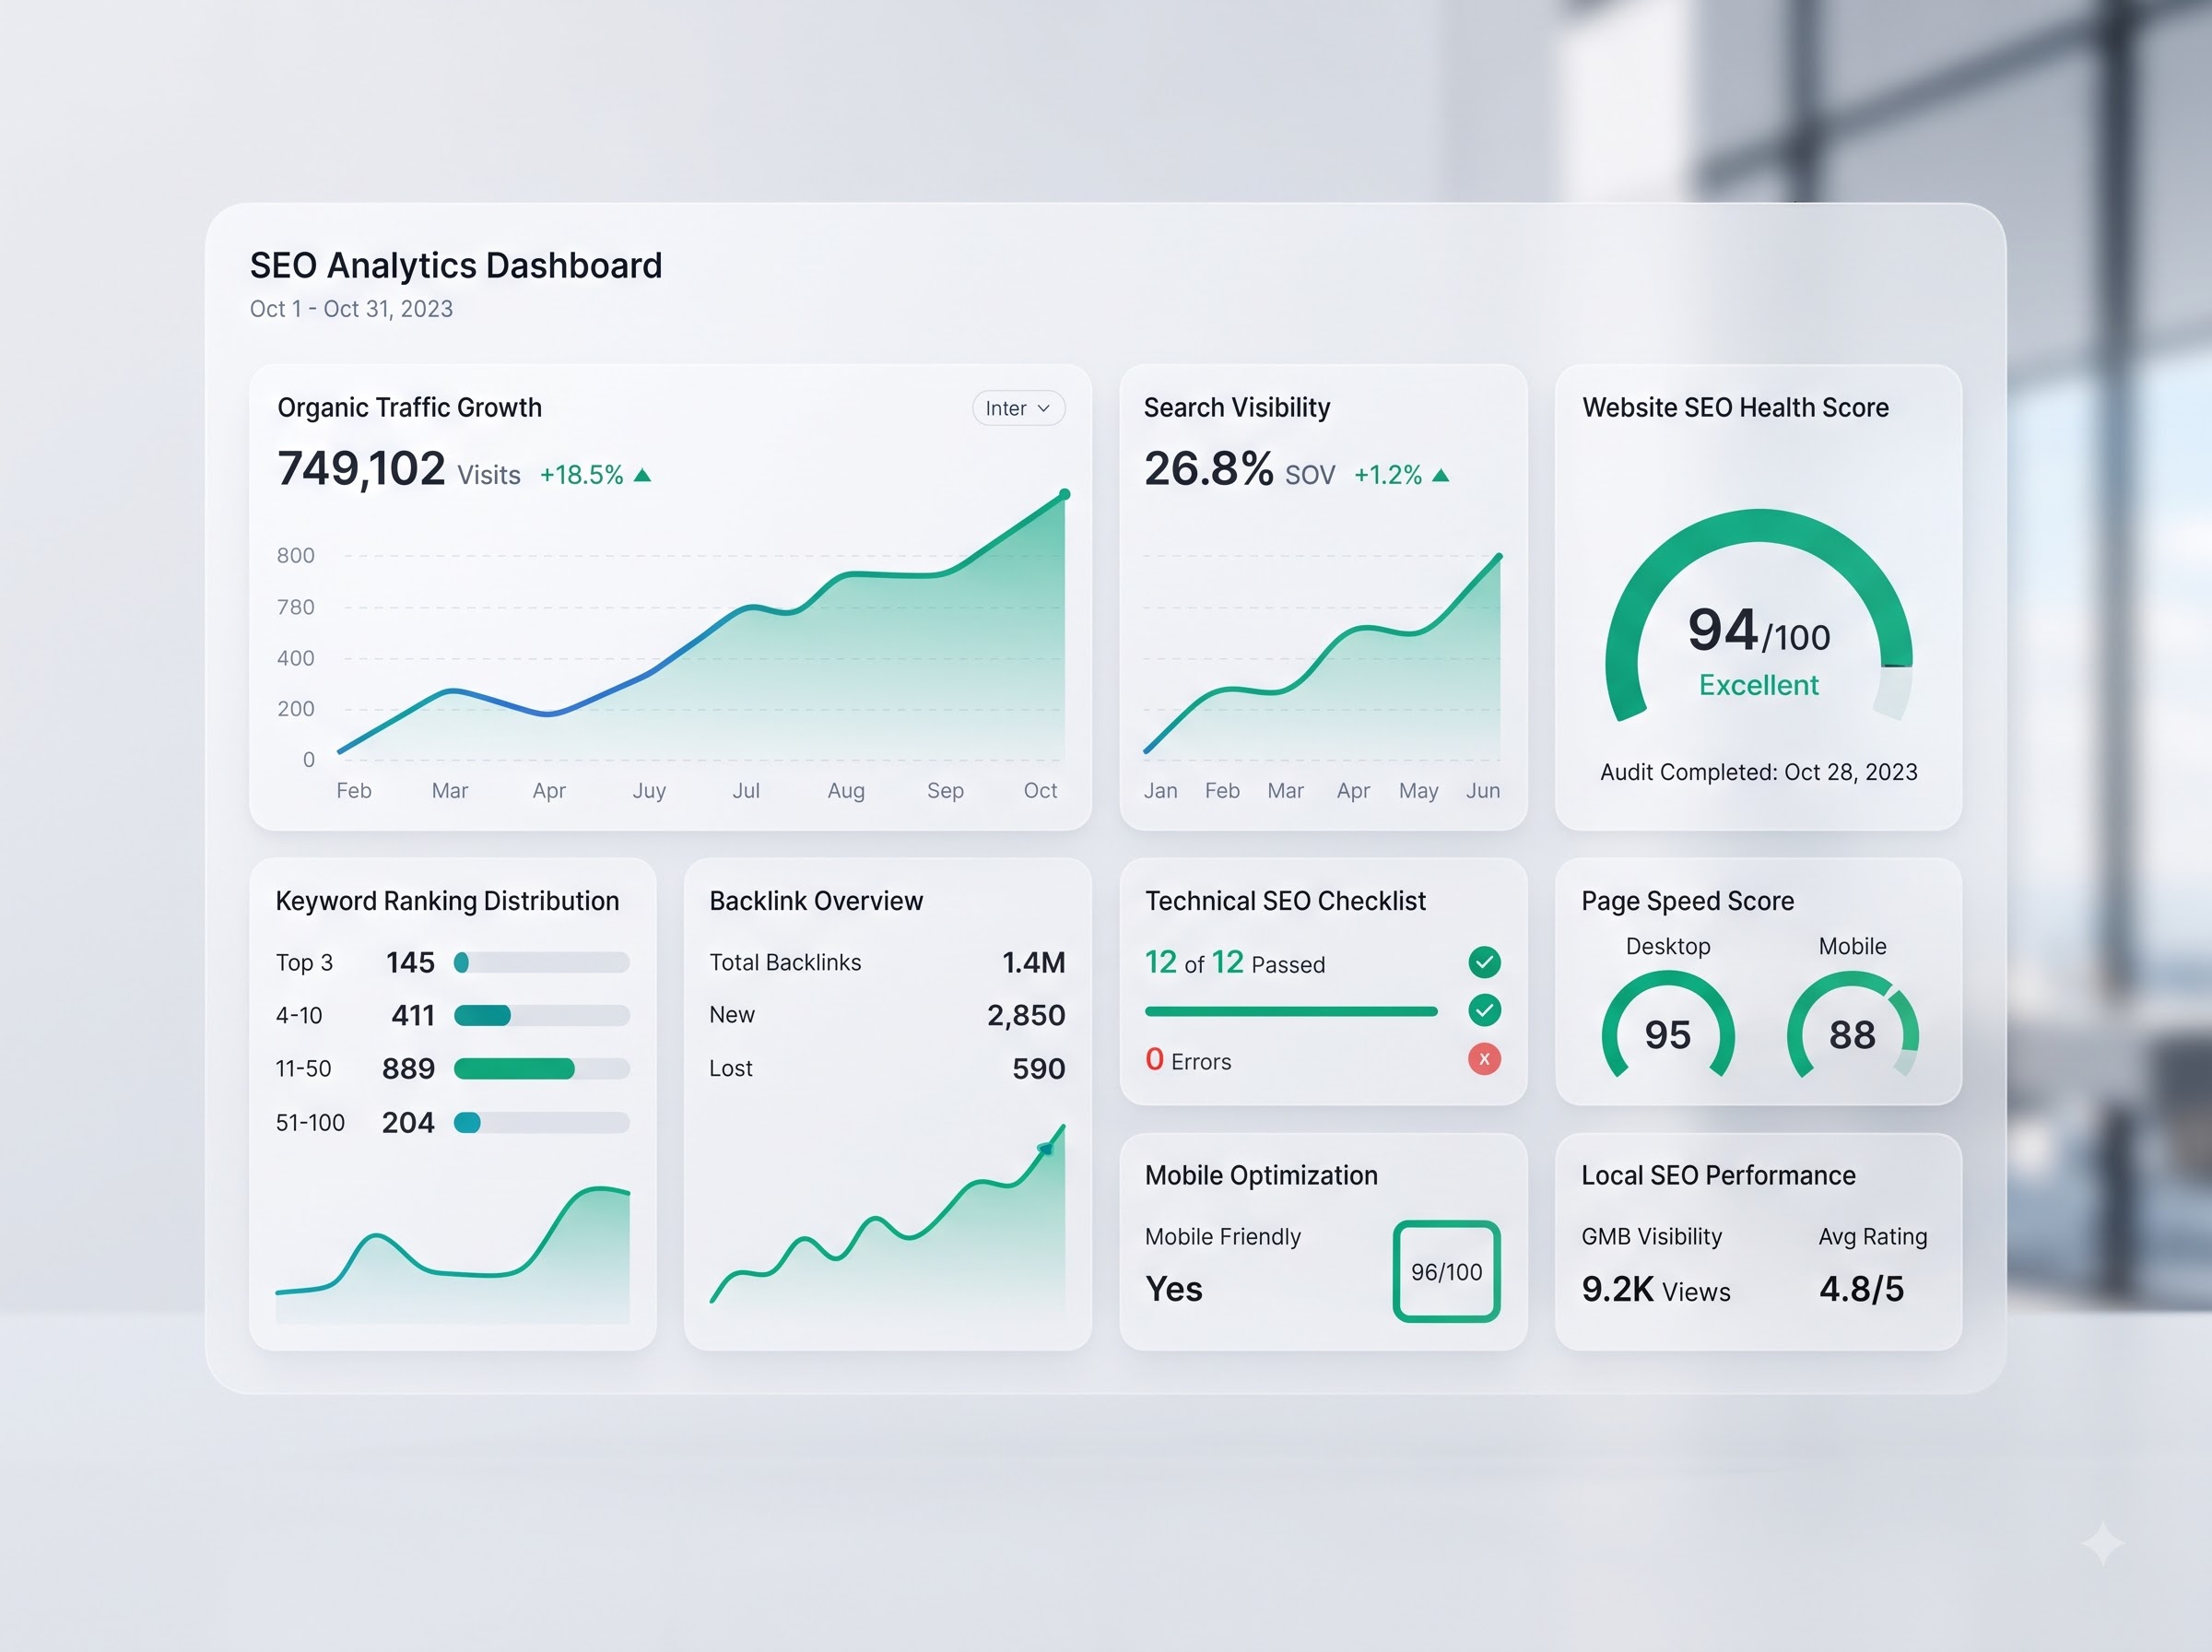
Task: Open the Search Visibility card title
Action: 1237,408
